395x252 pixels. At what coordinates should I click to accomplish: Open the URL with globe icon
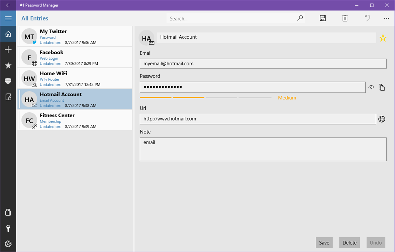pyautogui.click(x=382, y=119)
